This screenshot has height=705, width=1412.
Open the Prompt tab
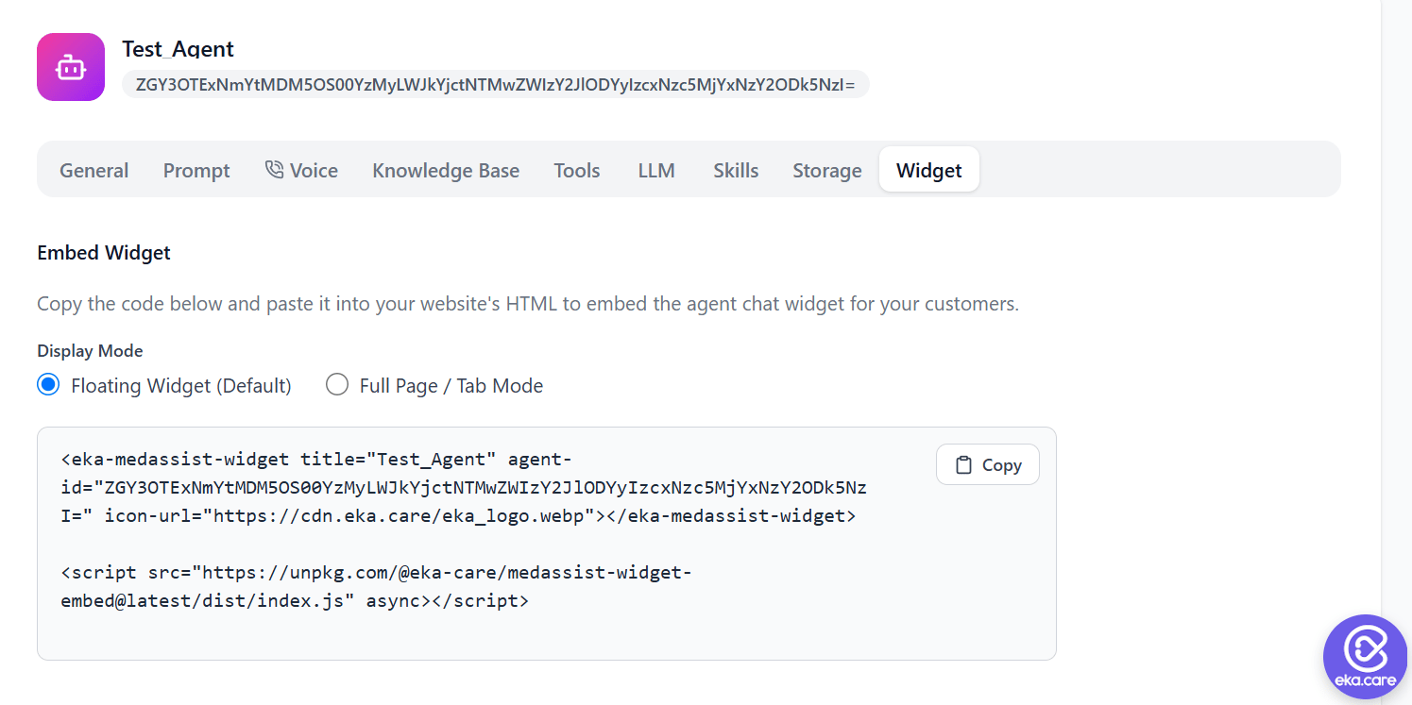point(196,171)
